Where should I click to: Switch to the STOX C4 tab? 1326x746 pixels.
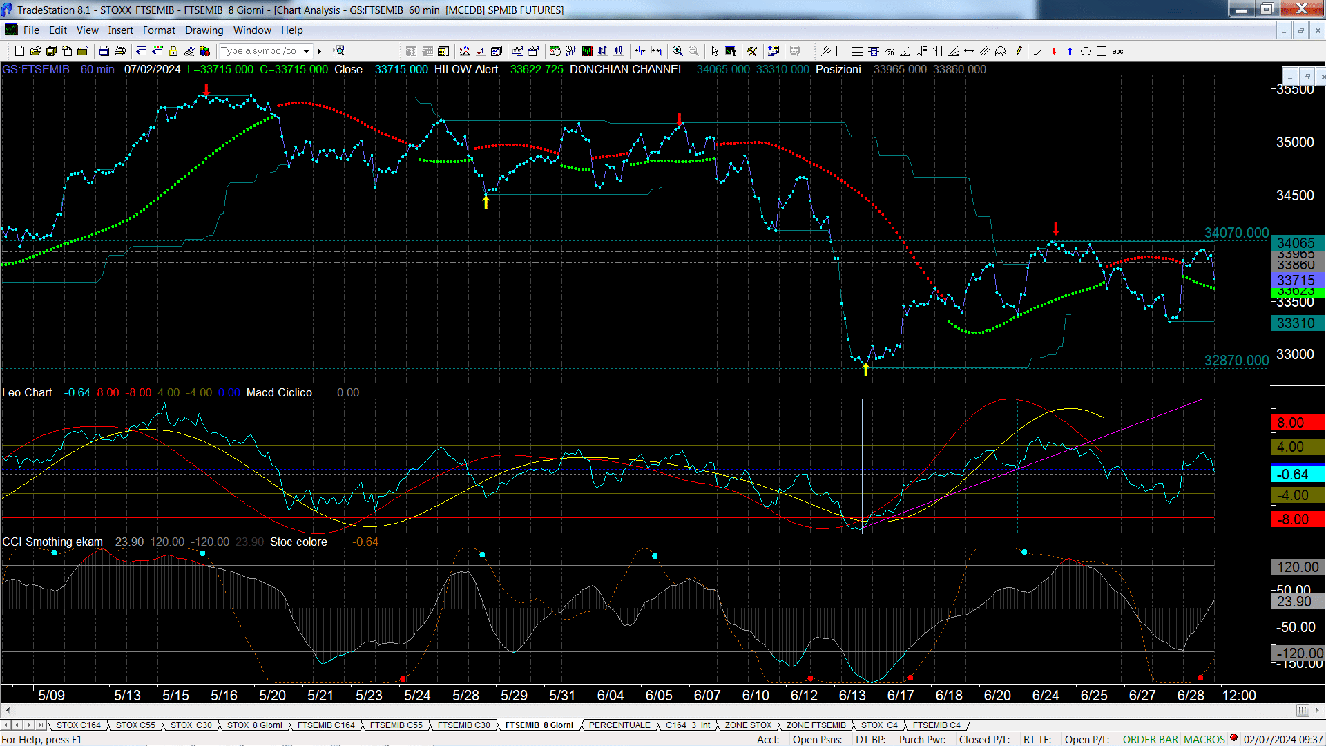[x=879, y=725]
